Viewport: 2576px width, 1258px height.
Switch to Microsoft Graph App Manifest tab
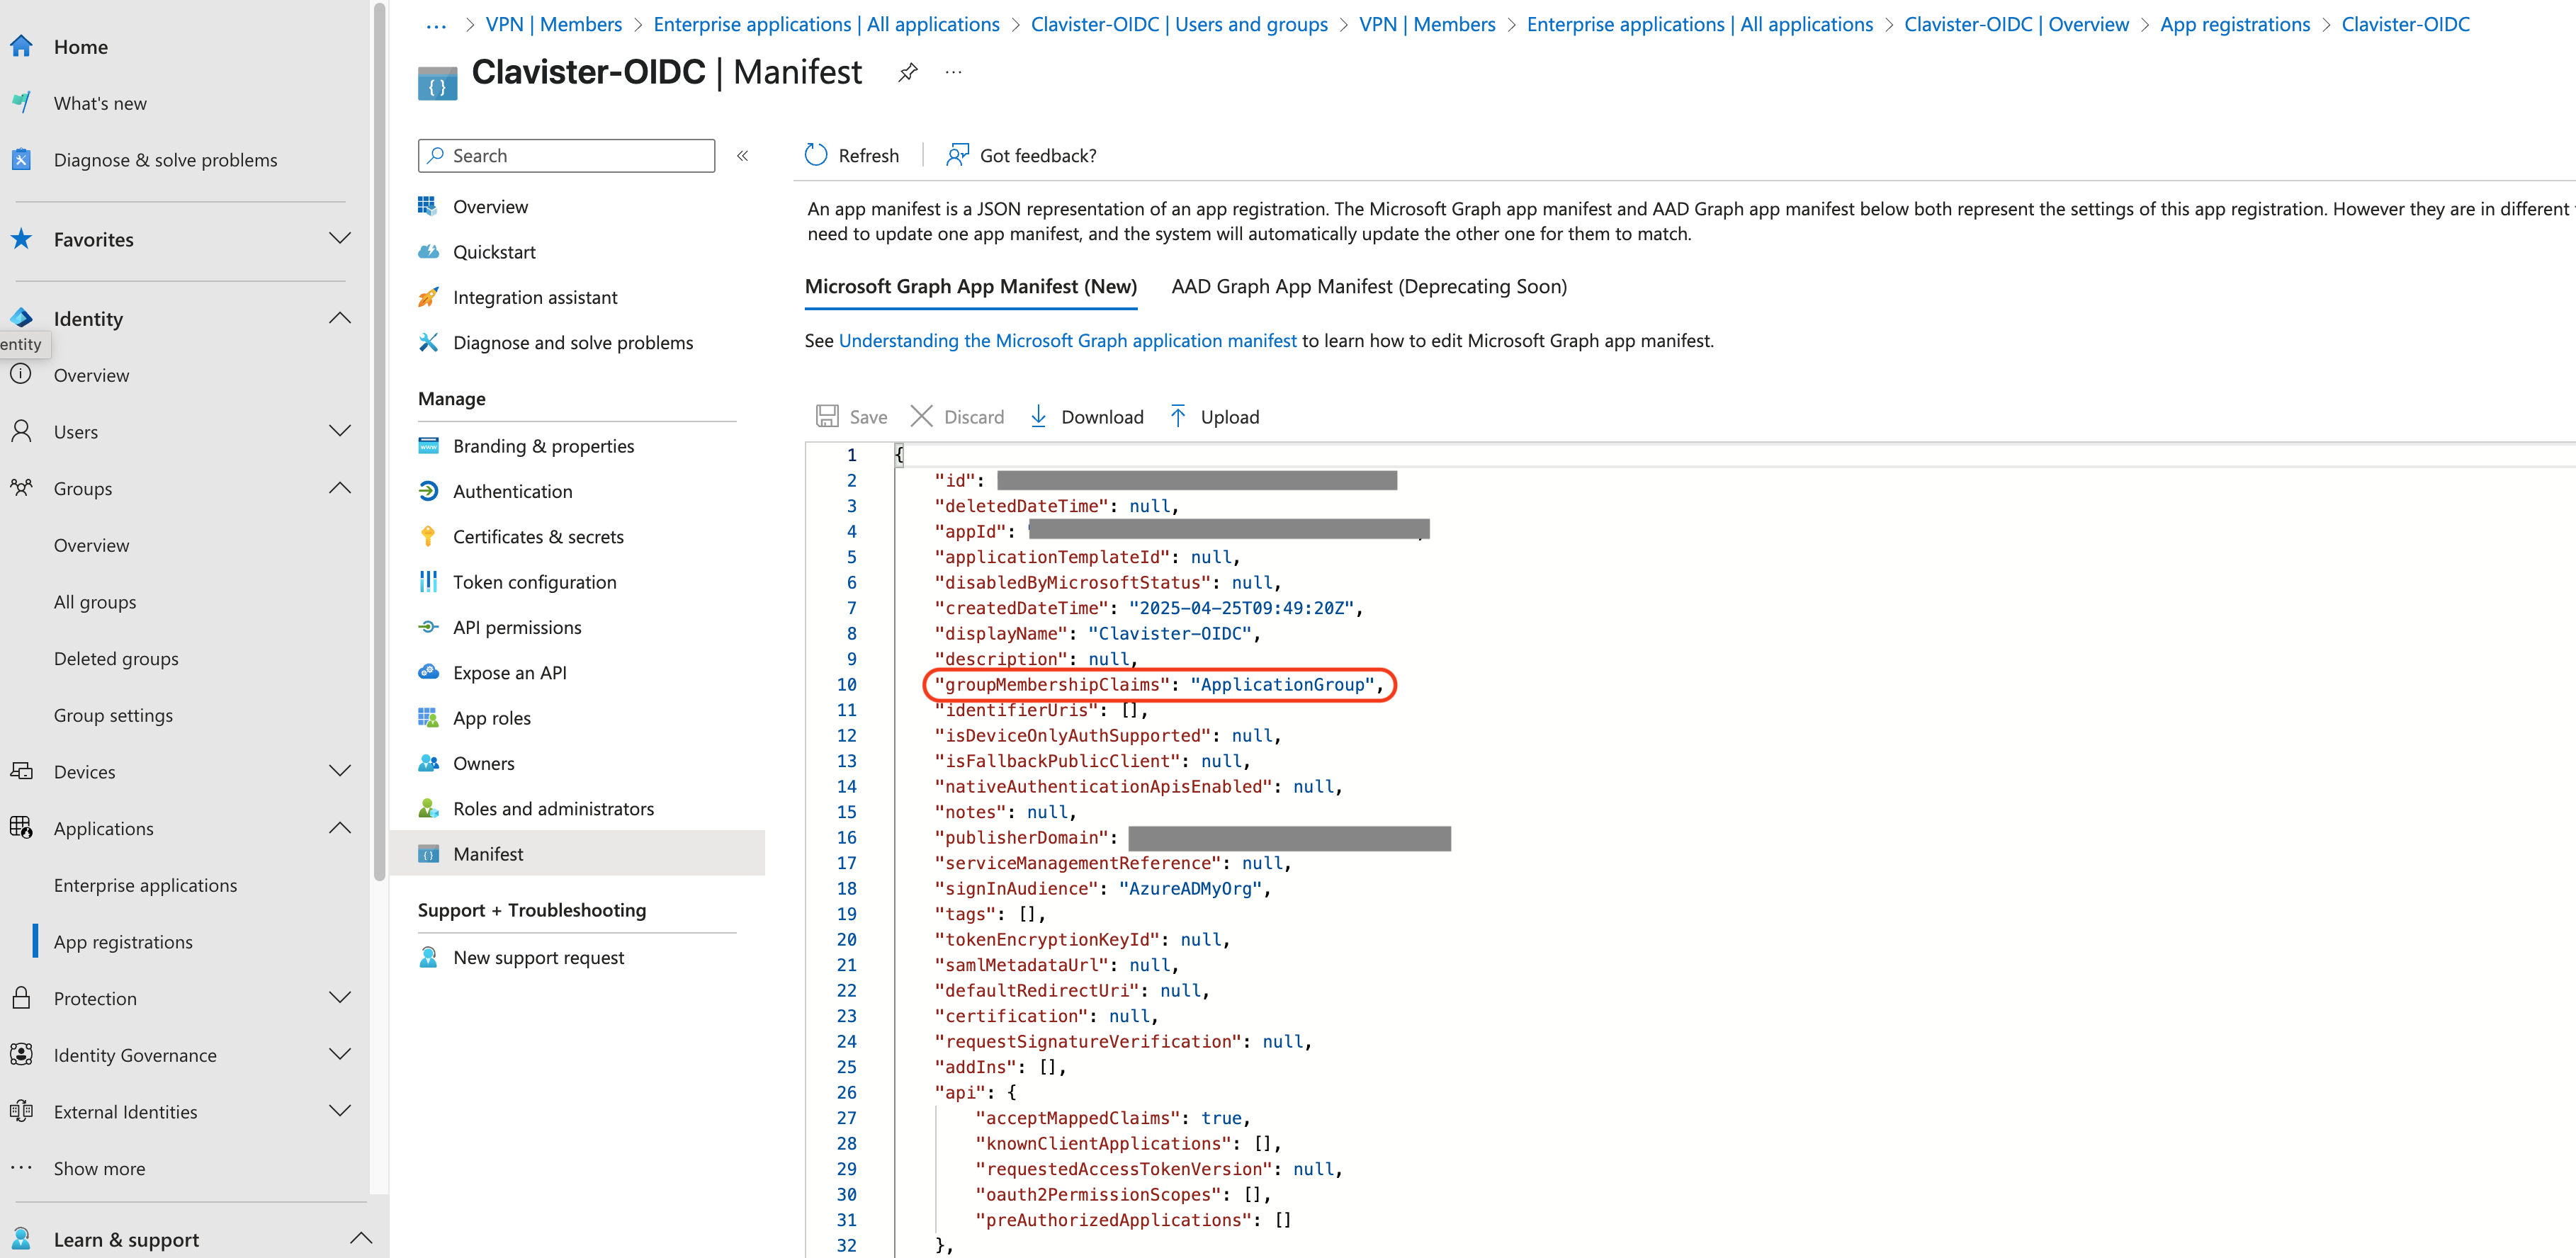[x=971, y=286]
